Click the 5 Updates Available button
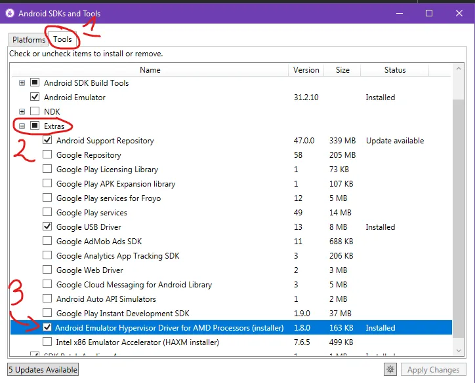475x383 pixels. coord(43,370)
